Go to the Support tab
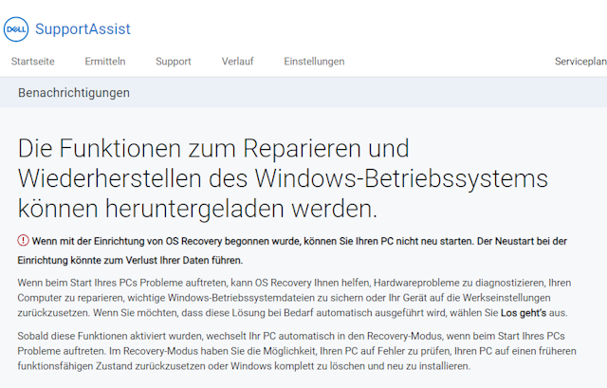Image resolution: width=607 pixels, height=388 pixels. (x=174, y=61)
